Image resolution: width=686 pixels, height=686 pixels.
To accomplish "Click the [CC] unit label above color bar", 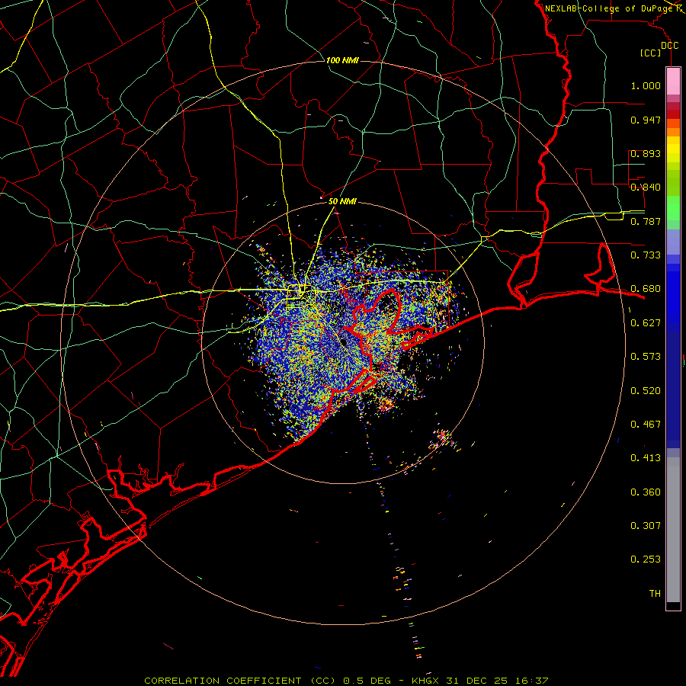I will [650, 53].
